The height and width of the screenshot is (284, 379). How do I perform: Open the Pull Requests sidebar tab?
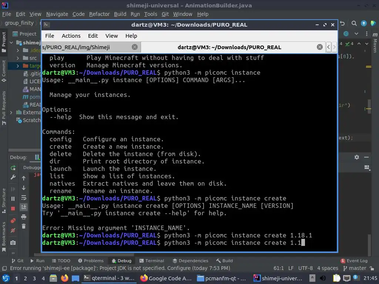4,108
